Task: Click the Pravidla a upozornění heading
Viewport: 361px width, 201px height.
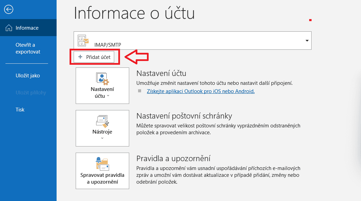Action: click(173, 158)
